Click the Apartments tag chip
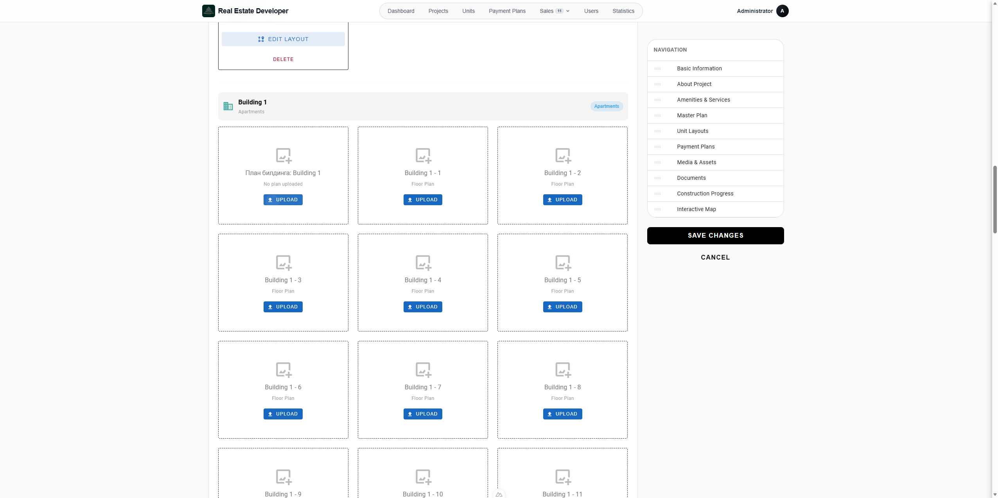Screen dimensions: 998x498 pyautogui.click(x=607, y=106)
